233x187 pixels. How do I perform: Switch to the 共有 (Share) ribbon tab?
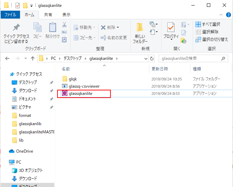(48, 15)
